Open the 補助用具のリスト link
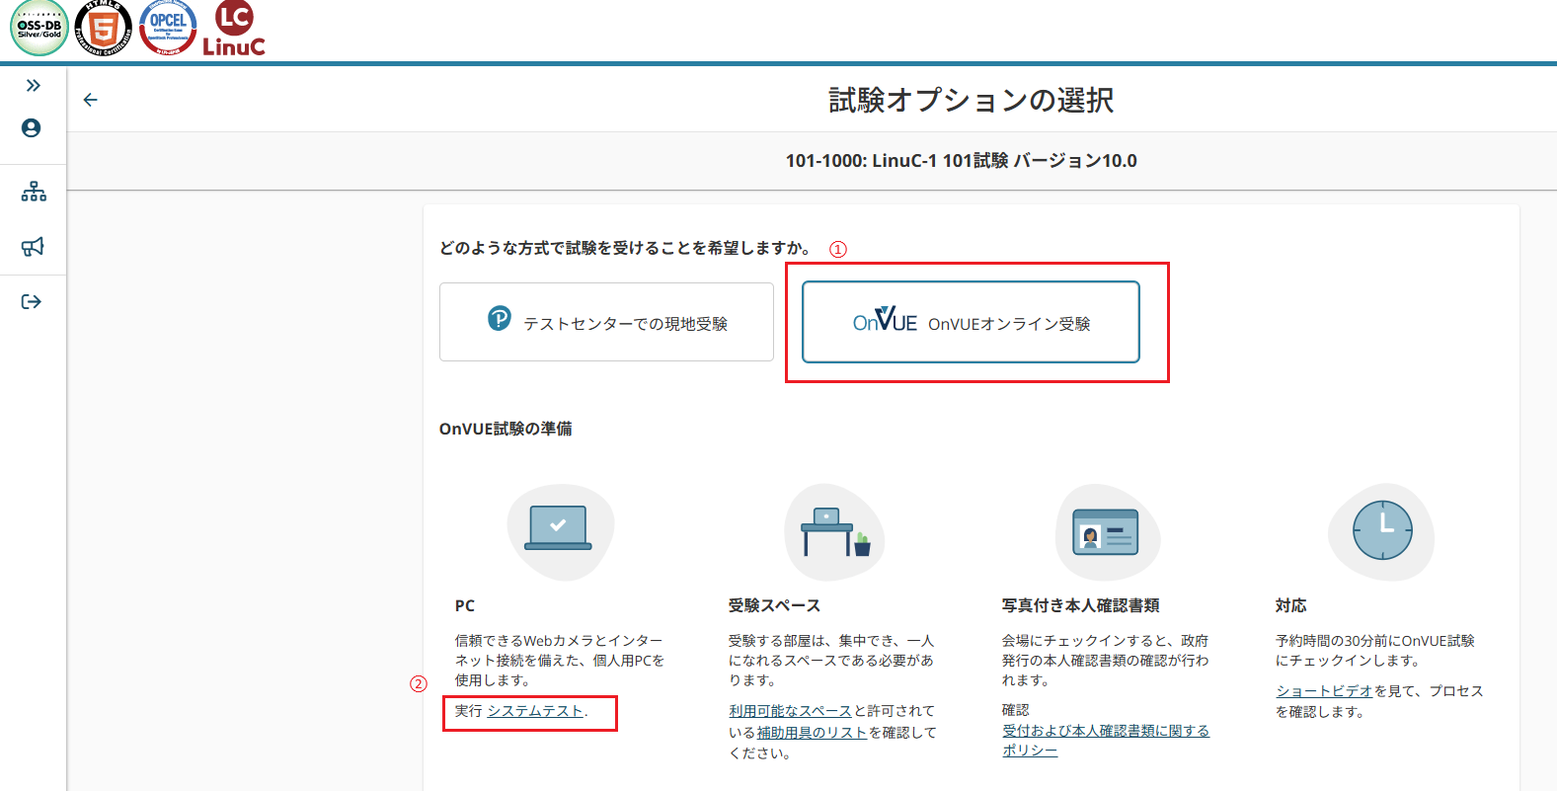This screenshot has width=1557, height=791. pyautogui.click(x=812, y=733)
